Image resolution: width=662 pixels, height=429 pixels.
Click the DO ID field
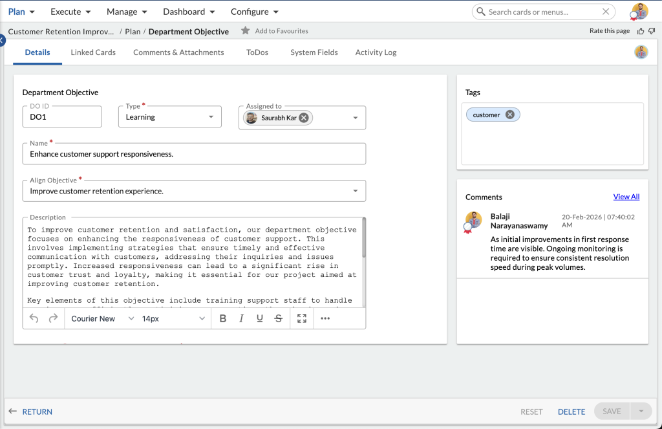tap(62, 117)
